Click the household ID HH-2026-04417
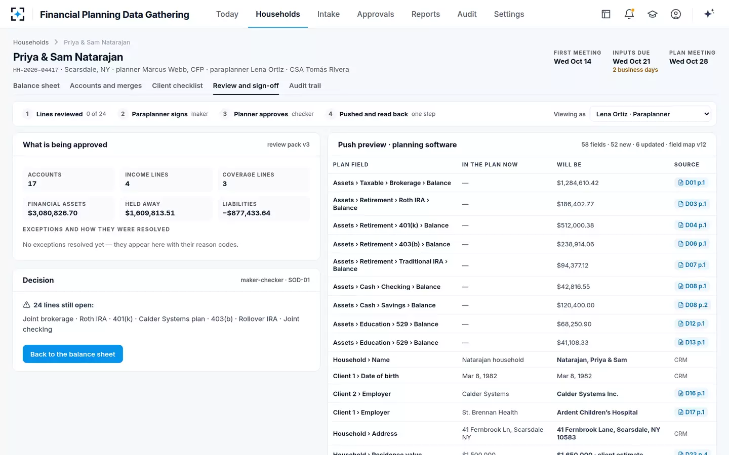This screenshot has height=455, width=729. point(36,70)
